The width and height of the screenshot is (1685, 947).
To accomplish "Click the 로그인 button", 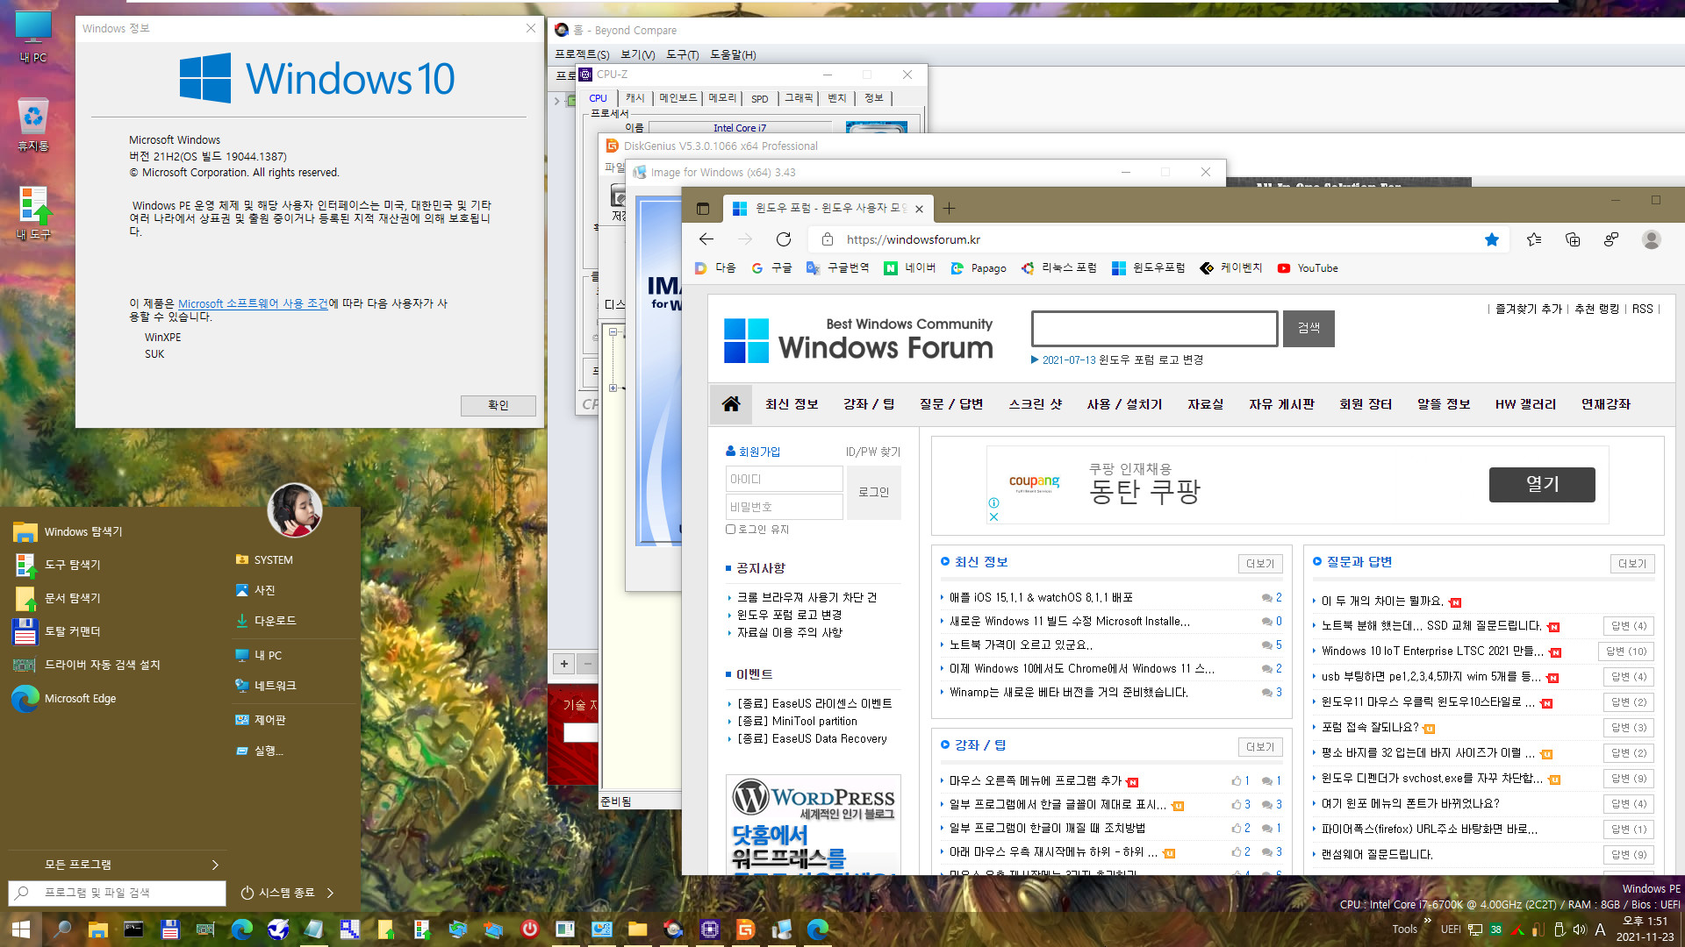I will (873, 492).
